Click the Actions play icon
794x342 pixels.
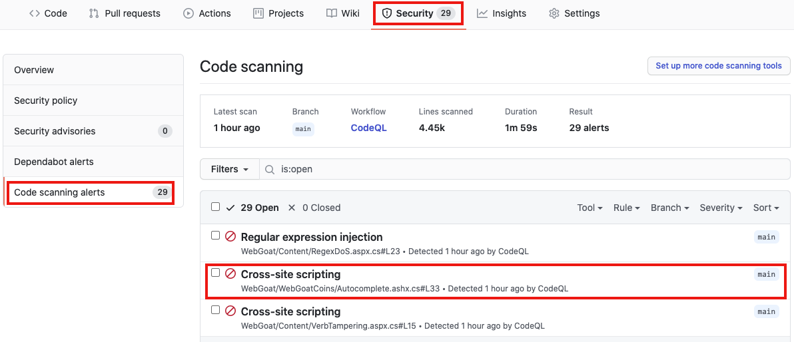[x=189, y=14]
